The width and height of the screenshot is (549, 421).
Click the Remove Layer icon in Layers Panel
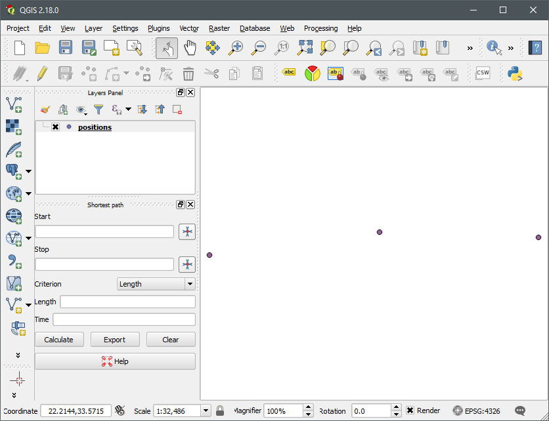(x=177, y=110)
